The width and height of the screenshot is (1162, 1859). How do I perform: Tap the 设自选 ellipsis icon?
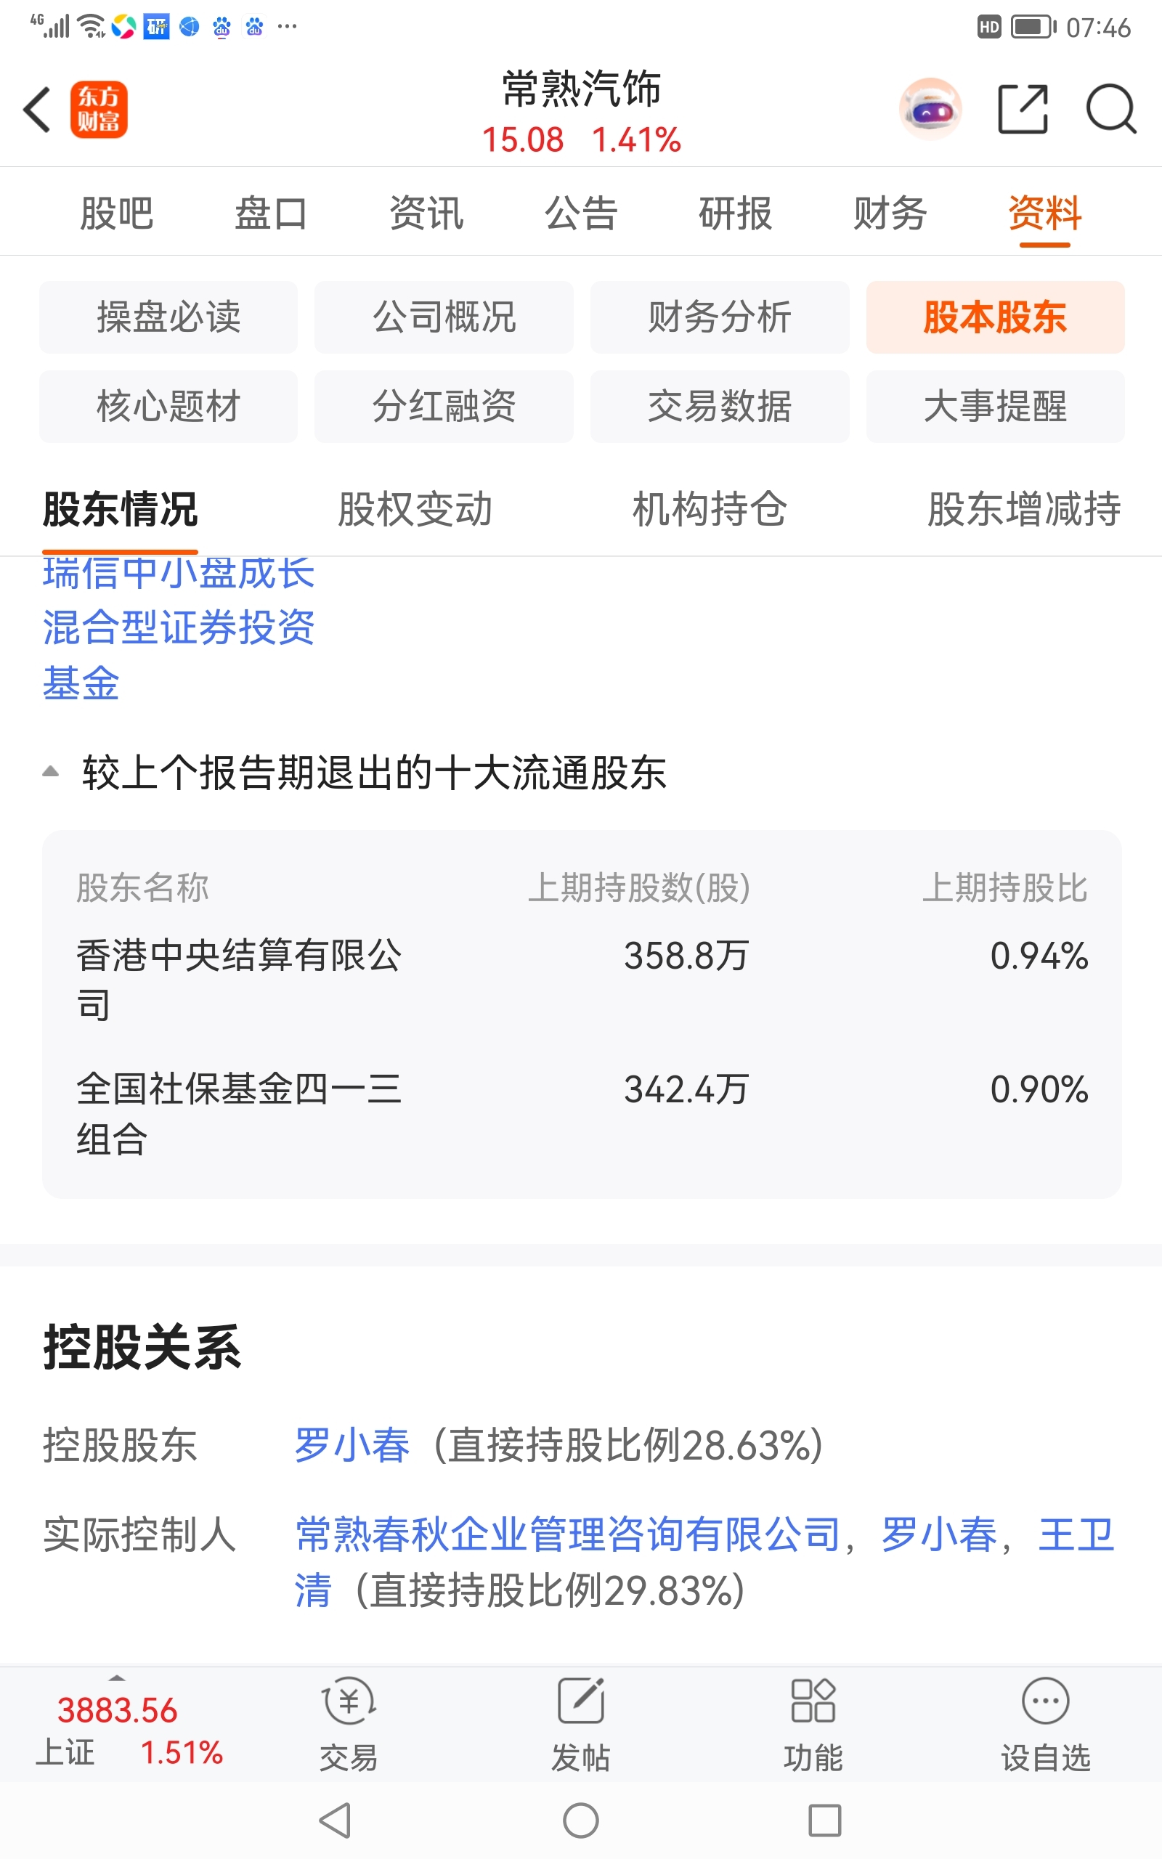(1045, 1701)
